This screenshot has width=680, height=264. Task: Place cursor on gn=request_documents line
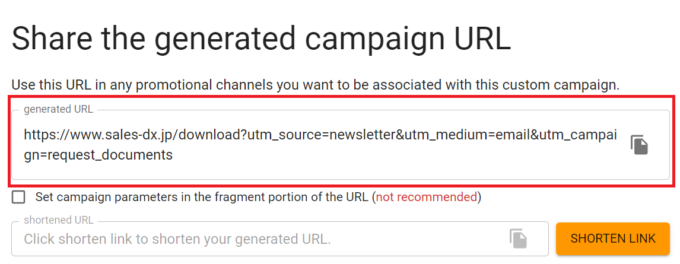(98, 155)
